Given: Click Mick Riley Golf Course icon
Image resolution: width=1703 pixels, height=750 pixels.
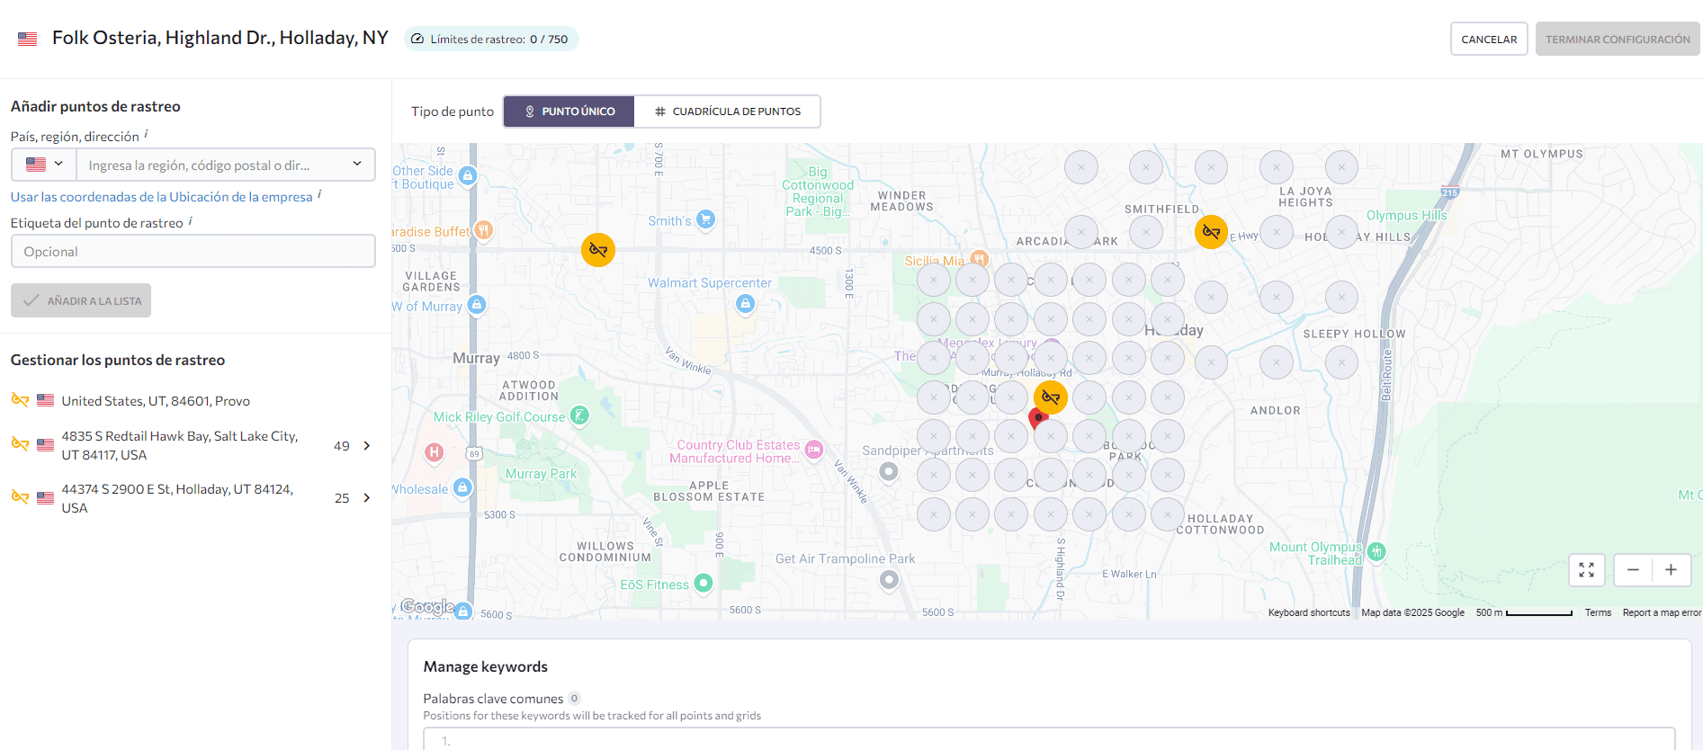Looking at the screenshot, I should click(580, 415).
